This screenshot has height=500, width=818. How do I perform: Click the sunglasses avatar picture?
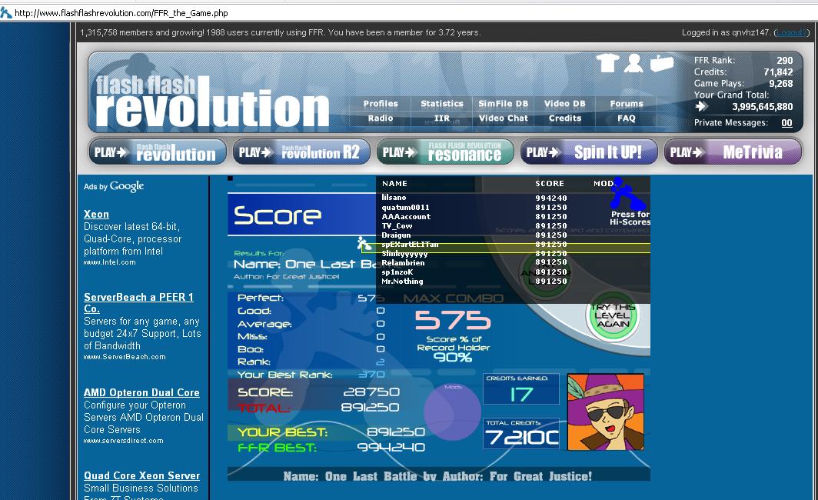click(x=605, y=412)
